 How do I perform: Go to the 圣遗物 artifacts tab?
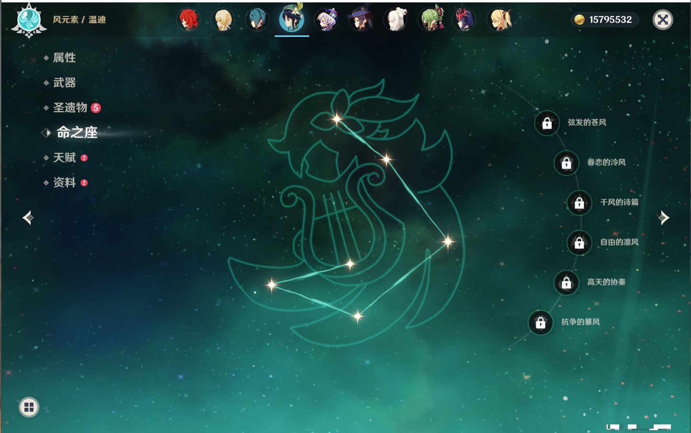(70, 108)
